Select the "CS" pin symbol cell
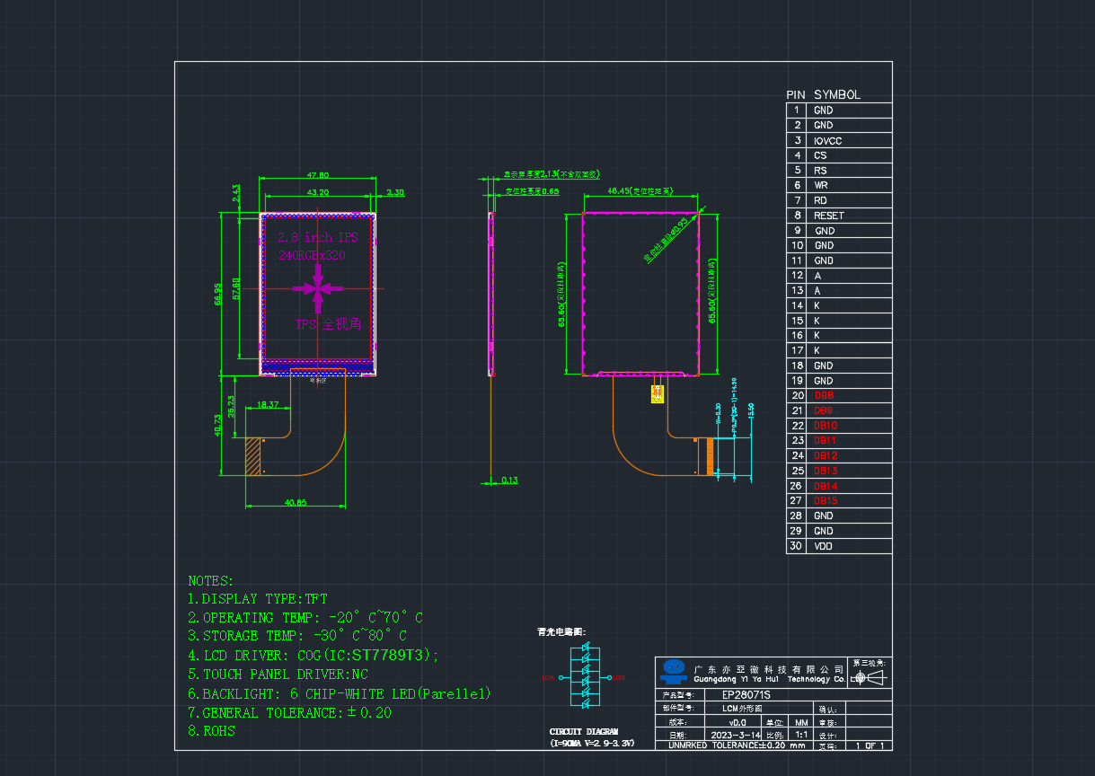 pyautogui.click(x=850, y=155)
